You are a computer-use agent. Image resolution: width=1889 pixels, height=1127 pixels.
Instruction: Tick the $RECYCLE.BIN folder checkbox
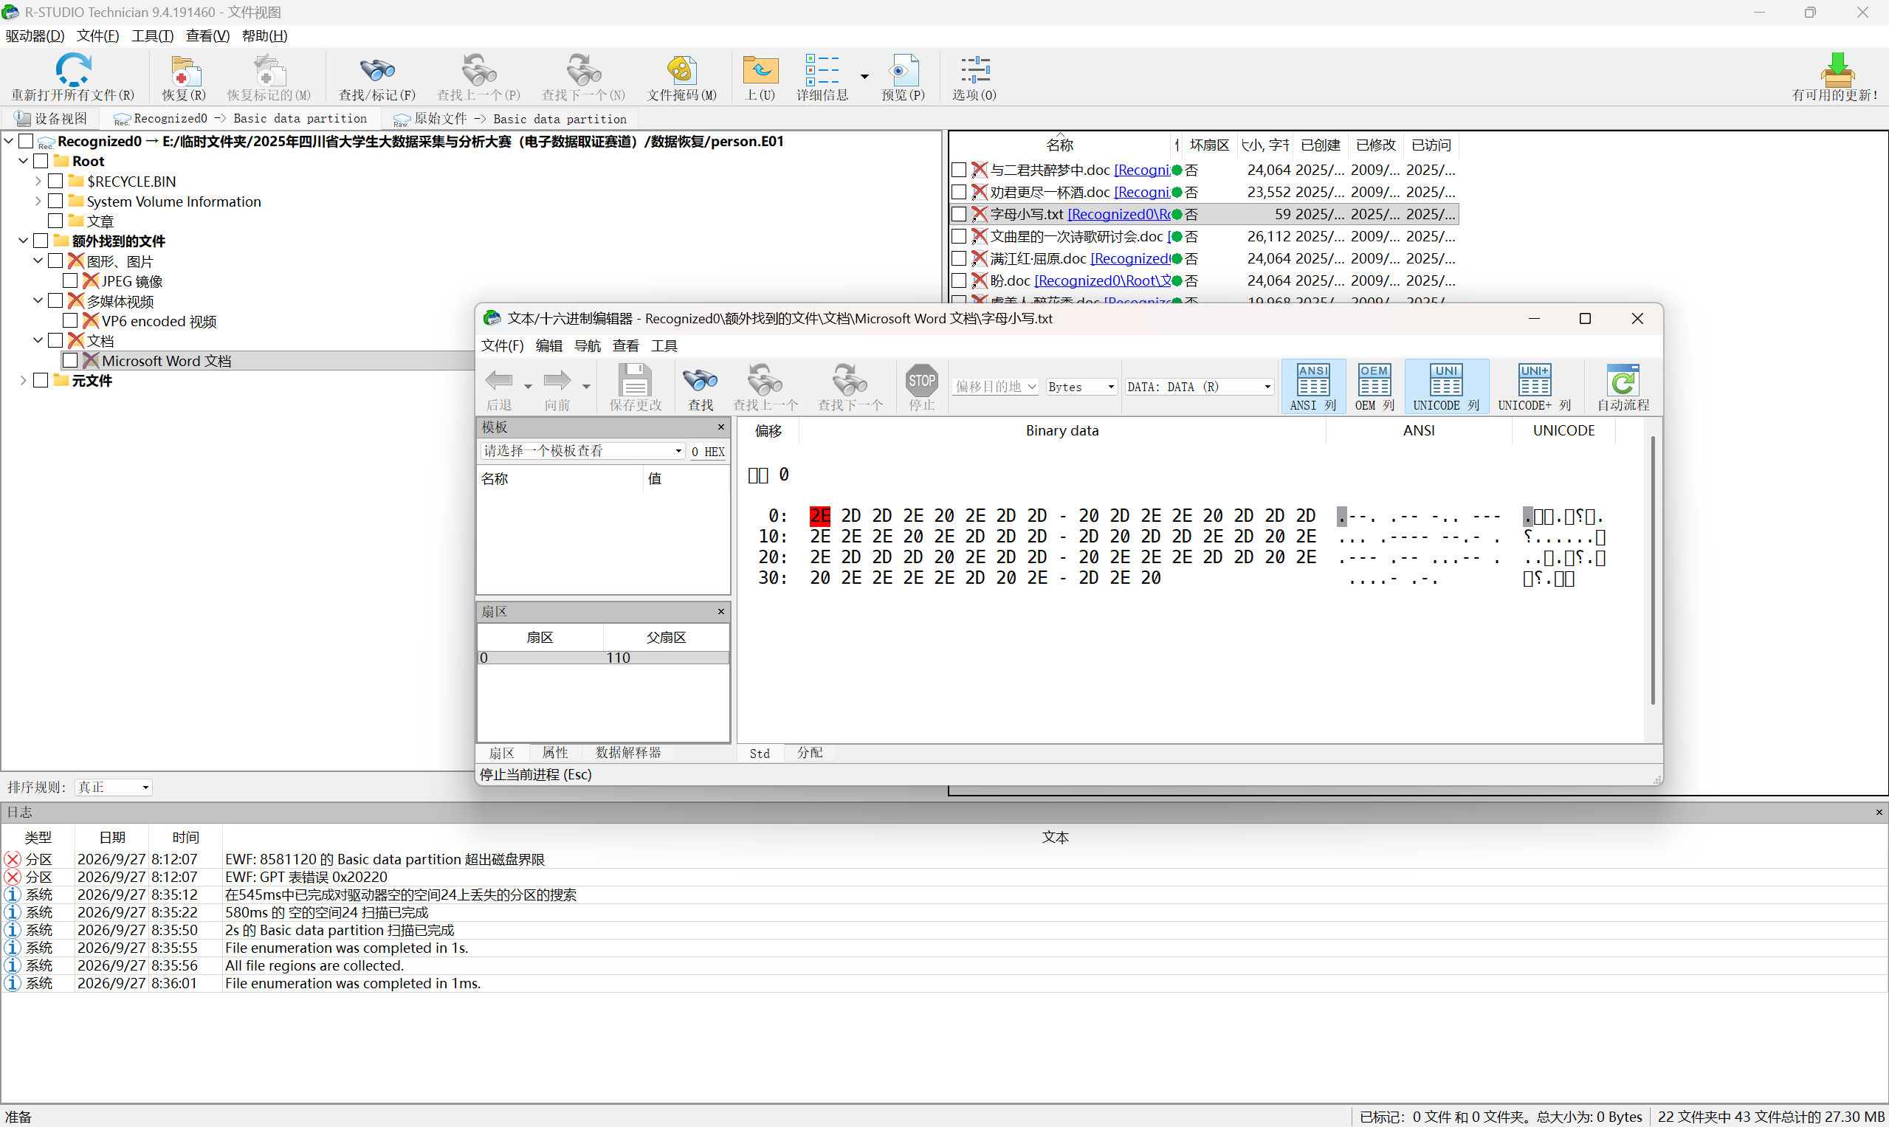[55, 181]
